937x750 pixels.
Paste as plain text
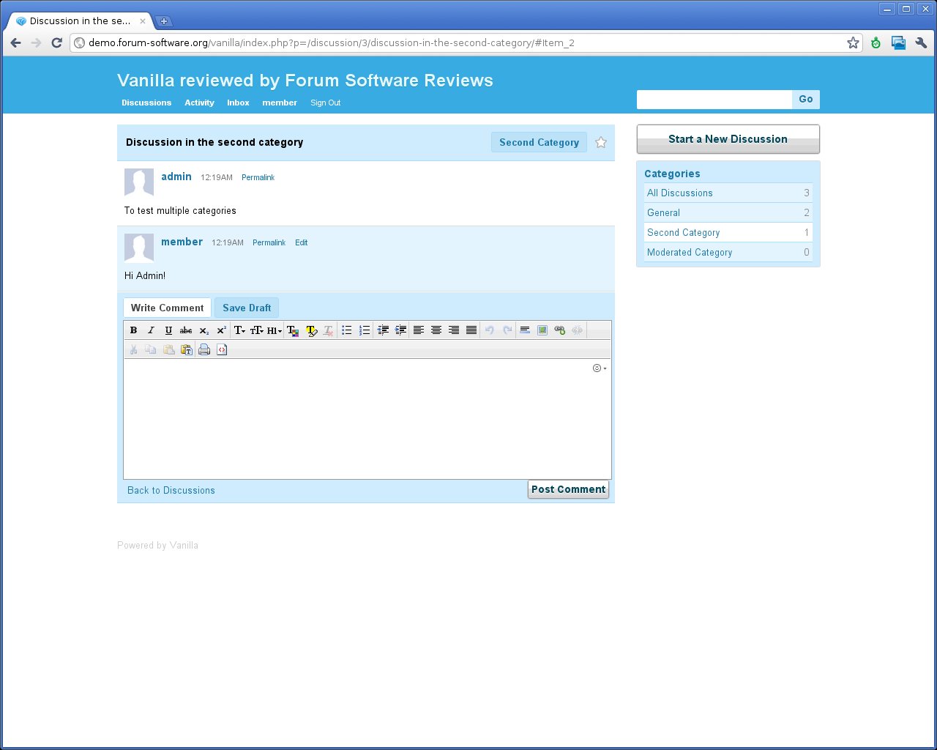tap(187, 350)
